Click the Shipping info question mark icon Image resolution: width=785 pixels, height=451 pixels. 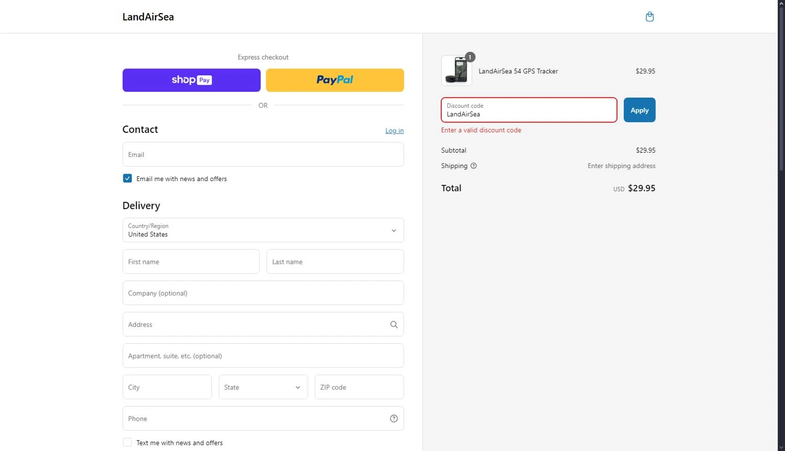(x=474, y=166)
